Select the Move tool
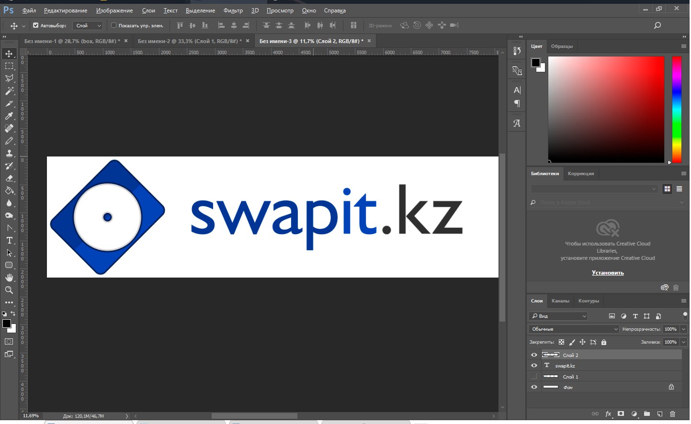The width and height of the screenshot is (691, 424). tap(9, 54)
